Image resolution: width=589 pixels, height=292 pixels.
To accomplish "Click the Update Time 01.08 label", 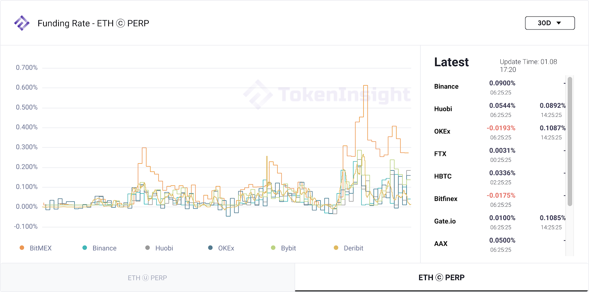I will [x=528, y=66].
